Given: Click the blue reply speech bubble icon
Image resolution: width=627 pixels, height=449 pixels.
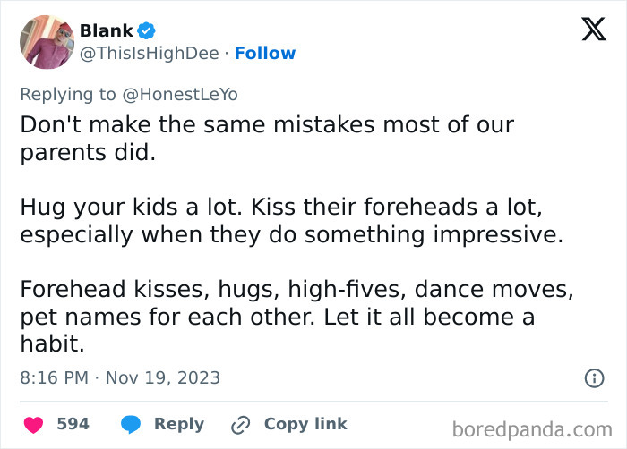Looking at the screenshot, I should coord(131,424).
